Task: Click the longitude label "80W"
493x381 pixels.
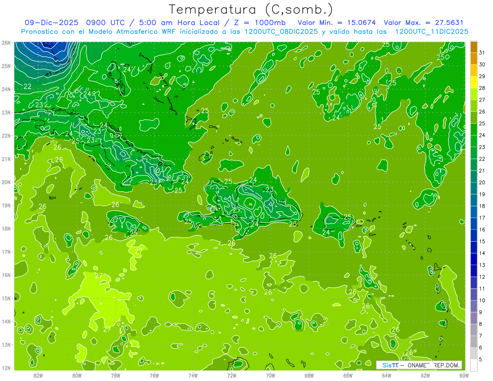Action: tap(77, 375)
